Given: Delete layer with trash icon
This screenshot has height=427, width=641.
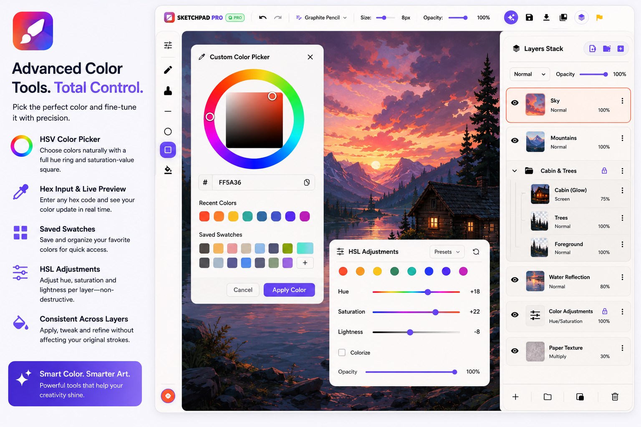Looking at the screenshot, I should 615,397.
